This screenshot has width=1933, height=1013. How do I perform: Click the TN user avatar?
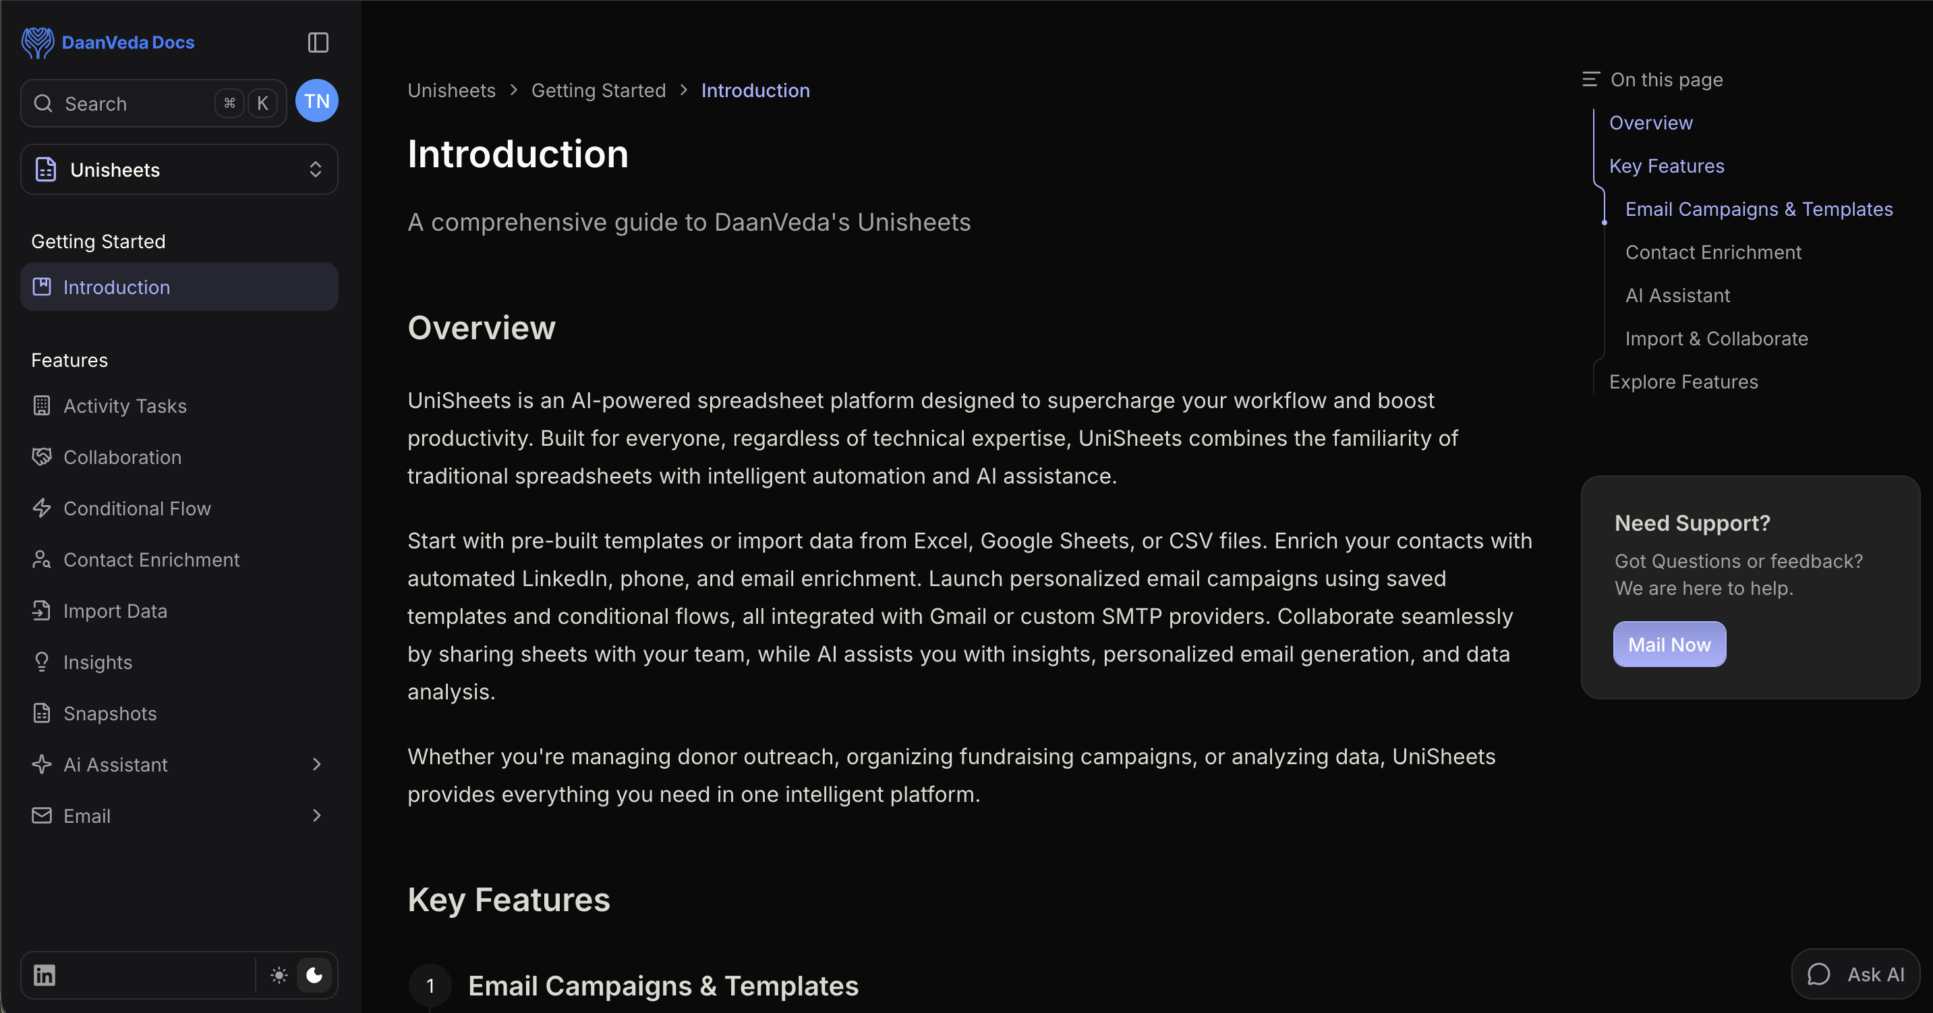(317, 101)
